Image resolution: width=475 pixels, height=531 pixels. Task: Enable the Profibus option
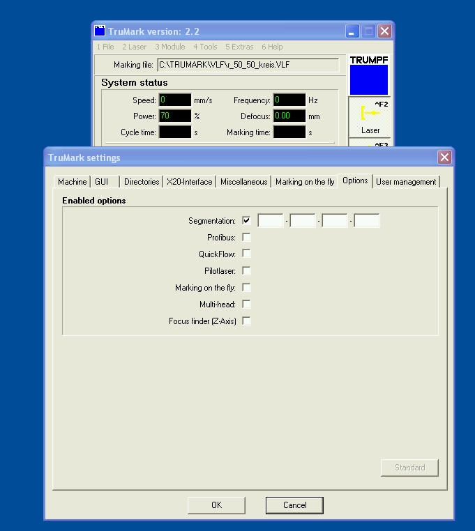point(246,237)
